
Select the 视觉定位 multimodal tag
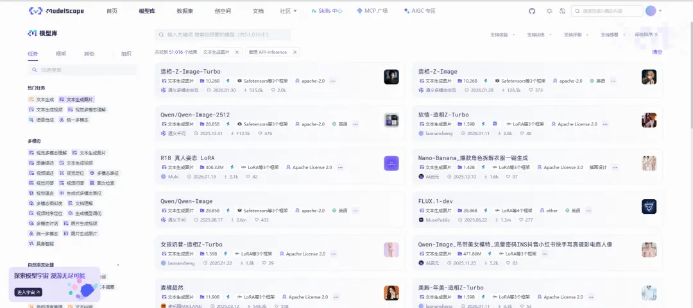[71, 173]
